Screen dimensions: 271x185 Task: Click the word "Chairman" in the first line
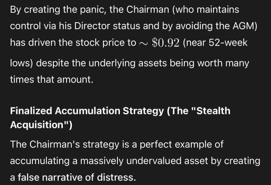pos(147,9)
